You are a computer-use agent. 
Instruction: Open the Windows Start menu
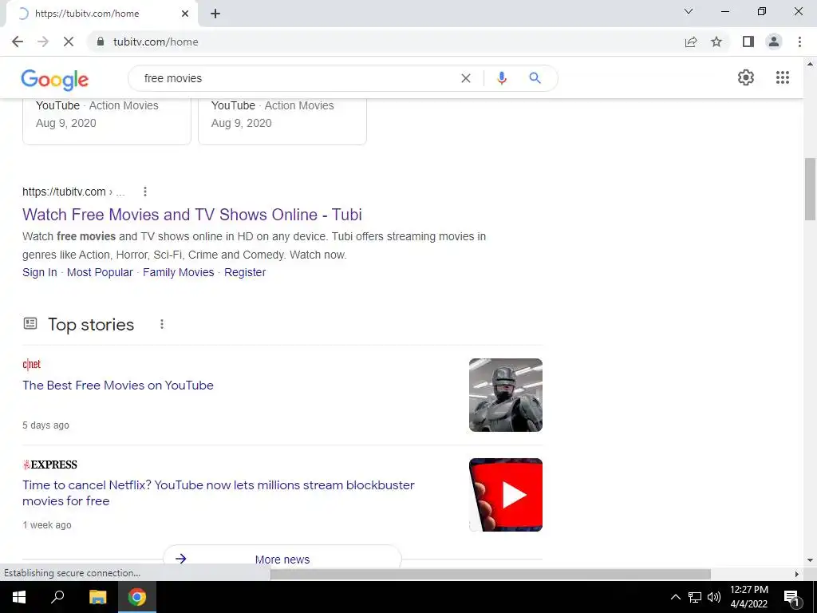19,597
